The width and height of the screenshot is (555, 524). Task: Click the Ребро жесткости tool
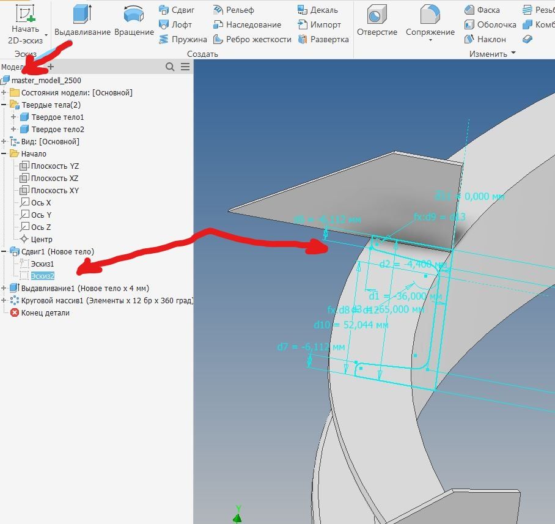click(x=252, y=39)
